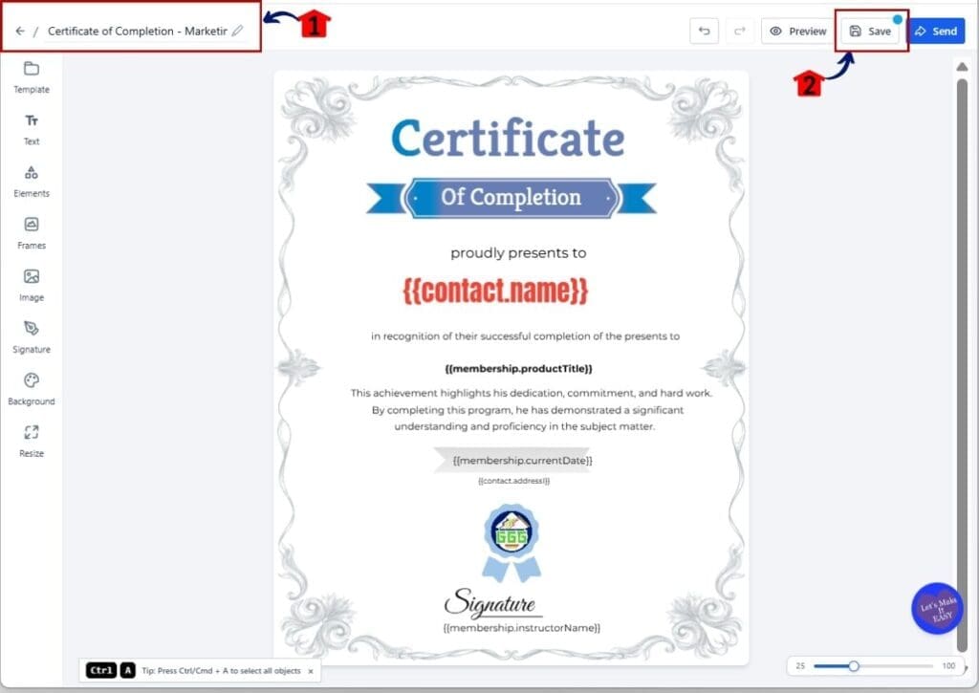Send the certificate
979x693 pixels.
pos(937,31)
